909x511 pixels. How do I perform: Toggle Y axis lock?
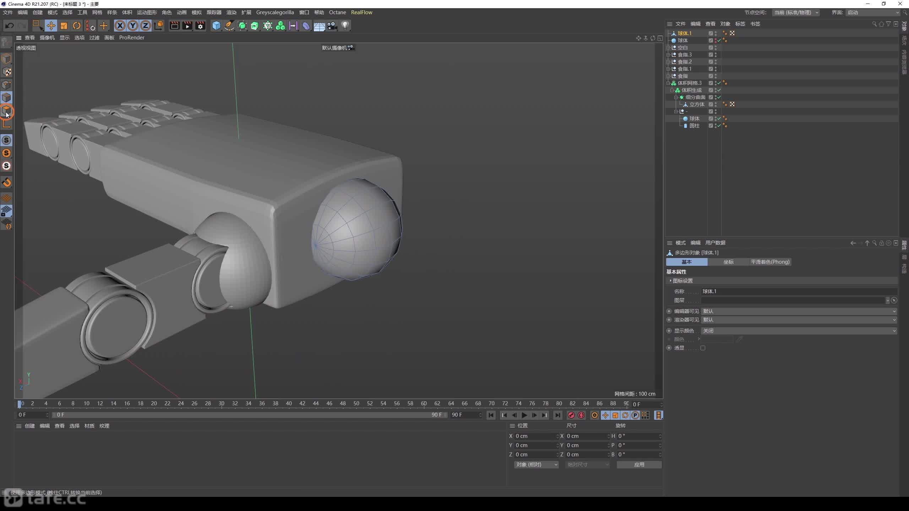coord(133,26)
